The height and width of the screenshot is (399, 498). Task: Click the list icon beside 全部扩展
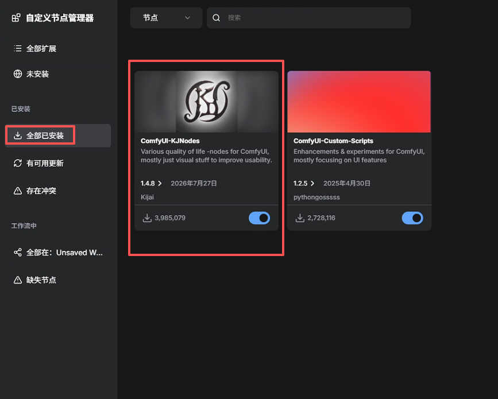point(18,48)
